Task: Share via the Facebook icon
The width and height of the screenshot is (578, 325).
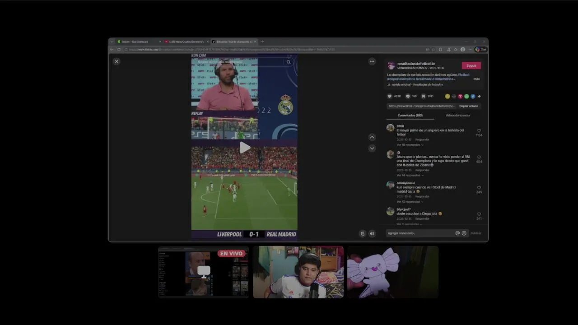Action: (x=473, y=96)
